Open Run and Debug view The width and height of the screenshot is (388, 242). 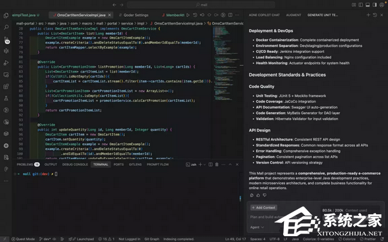click(6, 63)
